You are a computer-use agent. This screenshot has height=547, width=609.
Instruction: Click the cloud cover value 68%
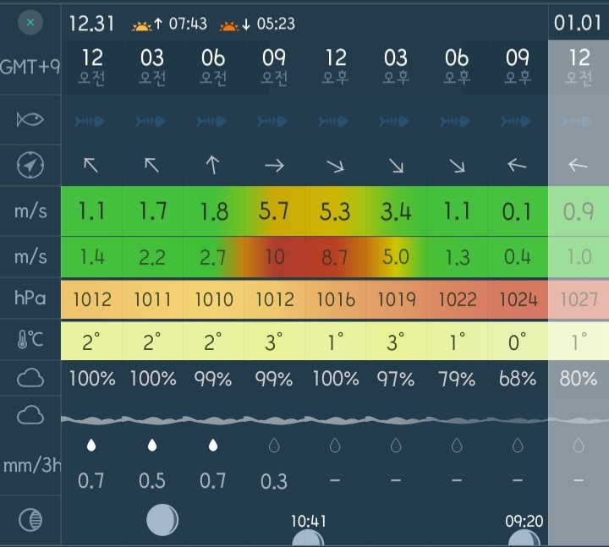pyautogui.click(x=518, y=379)
